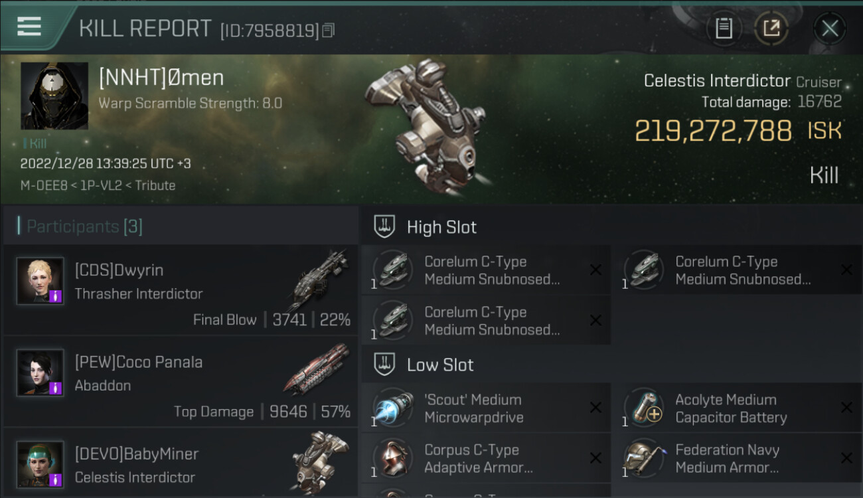The image size is (863, 498).
Task: Copy the kill report ID
Action: (x=329, y=30)
